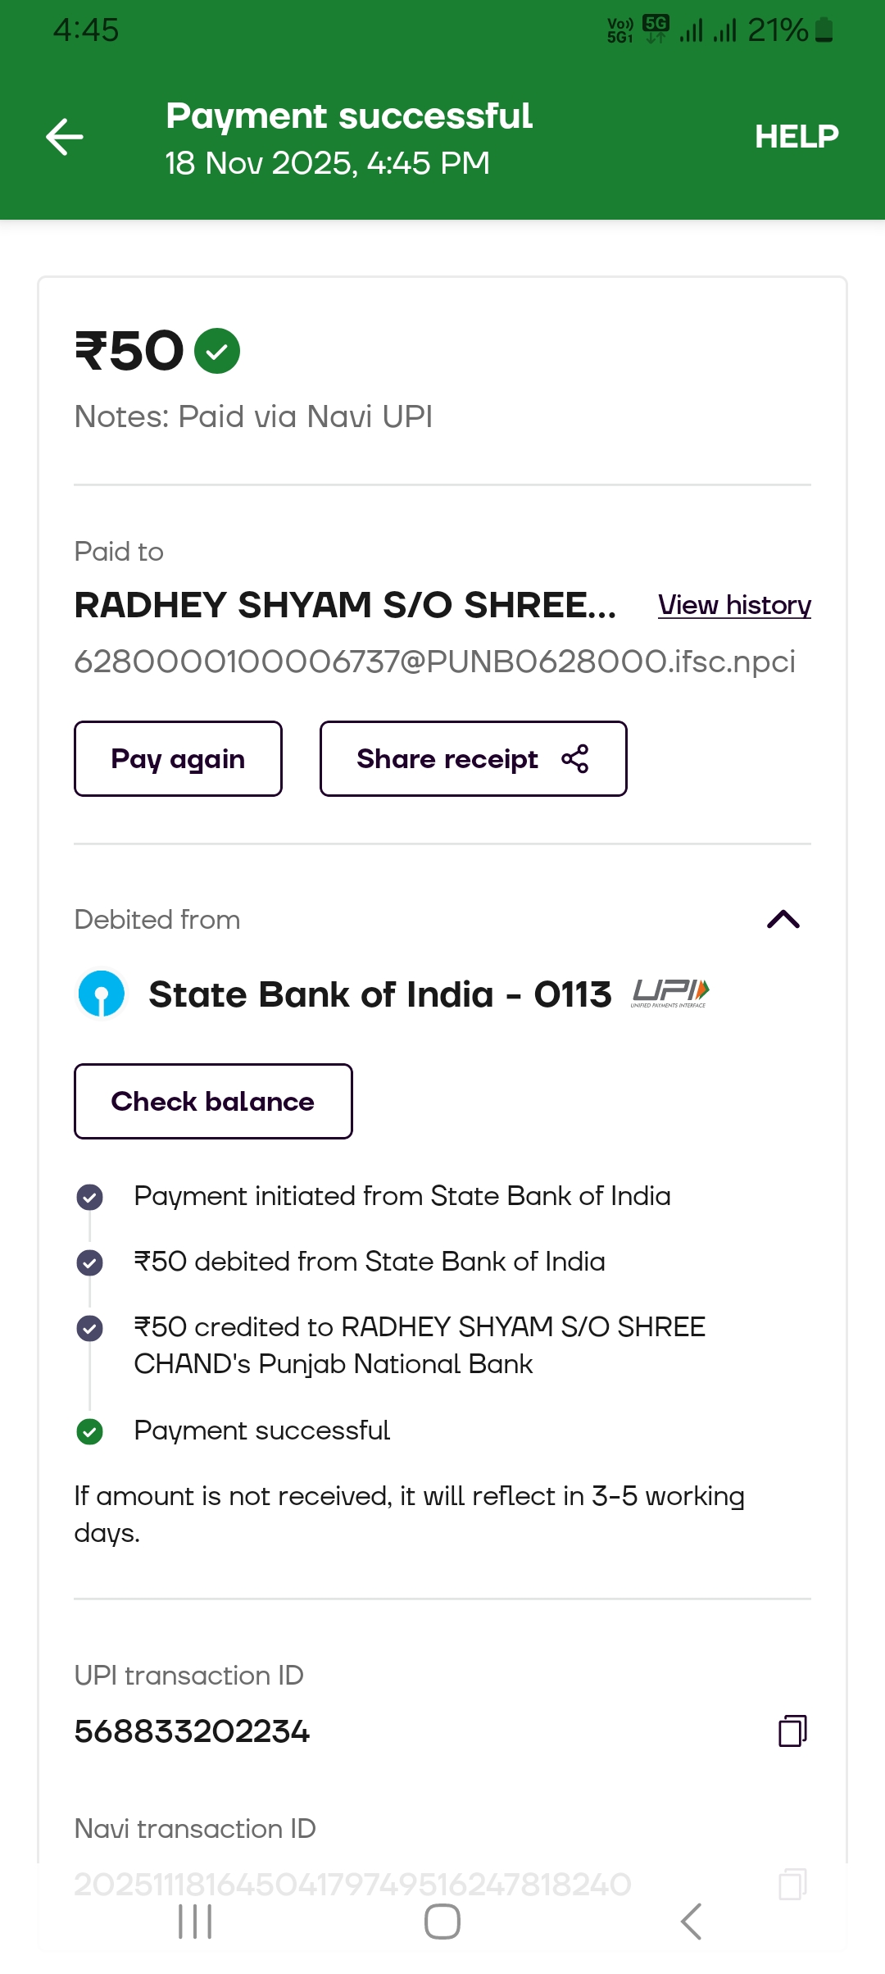Tap the UPI transaction ID number
Screen dimensions: 885x1974
point(192,1731)
